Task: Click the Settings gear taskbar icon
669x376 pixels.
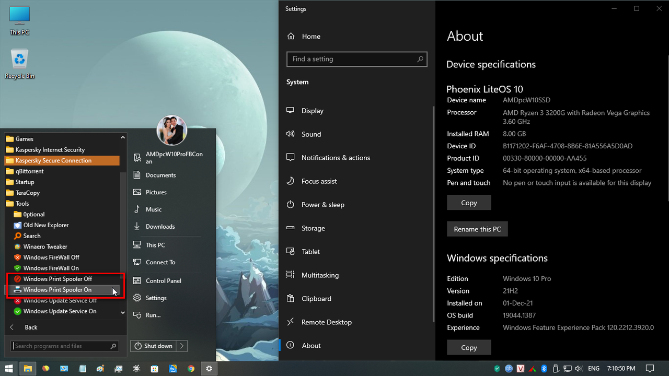Action: [x=209, y=368]
